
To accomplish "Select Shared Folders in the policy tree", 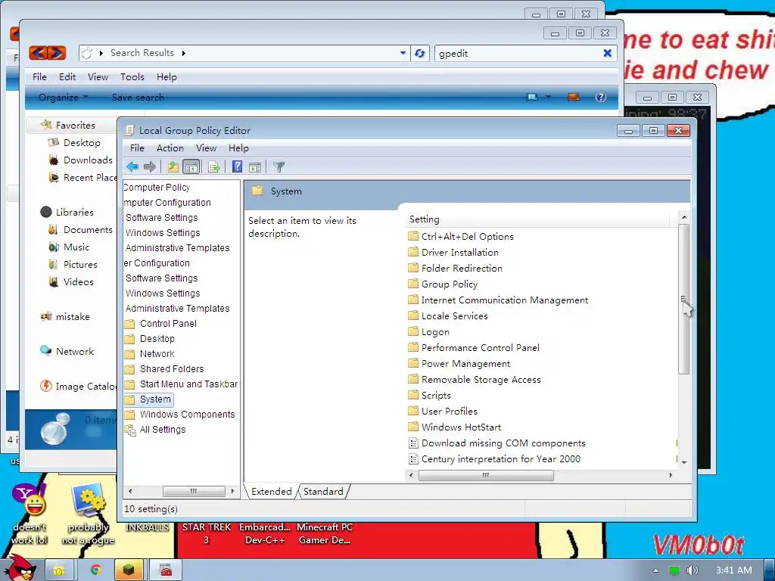I will (172, 368).
